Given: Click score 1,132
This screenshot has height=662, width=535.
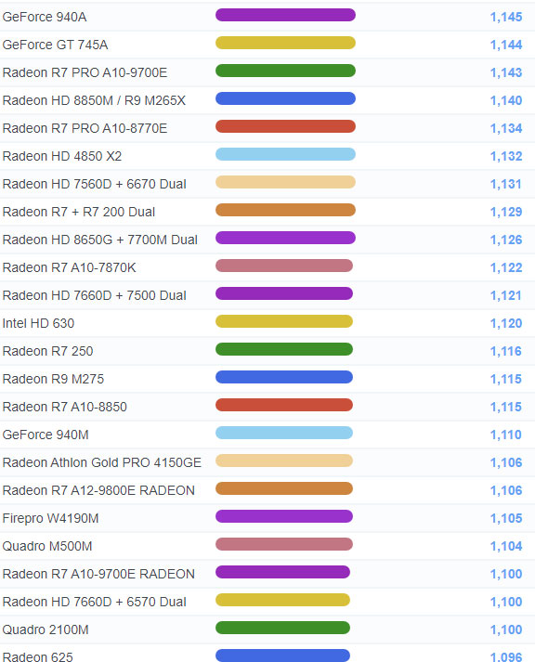Looking at the screenshot, I should [506, 156].
